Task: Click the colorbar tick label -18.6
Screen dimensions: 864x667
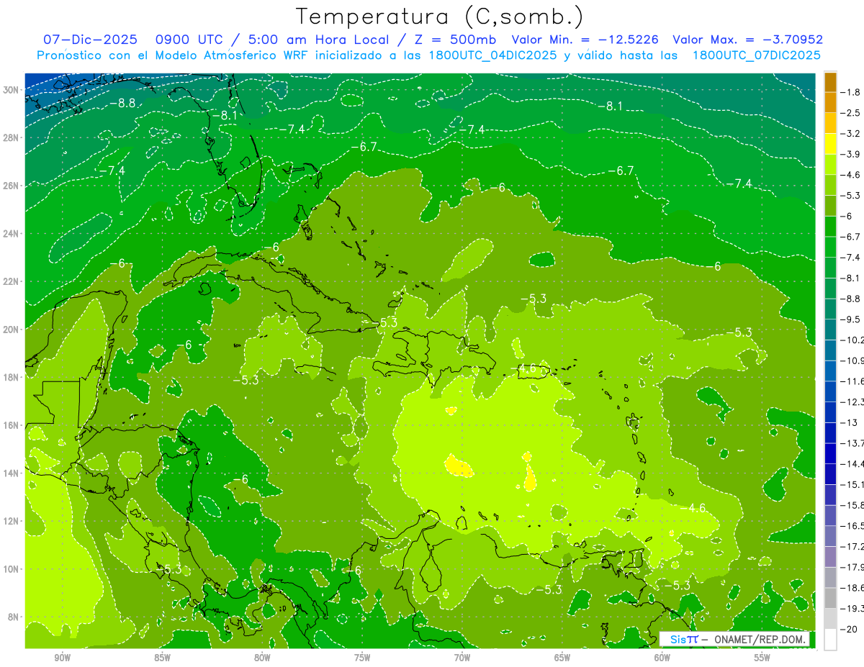Action: pos(852,587)
